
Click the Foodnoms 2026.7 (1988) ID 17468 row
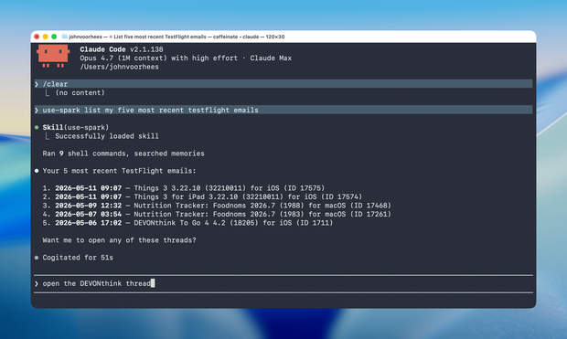coord(217,206)
